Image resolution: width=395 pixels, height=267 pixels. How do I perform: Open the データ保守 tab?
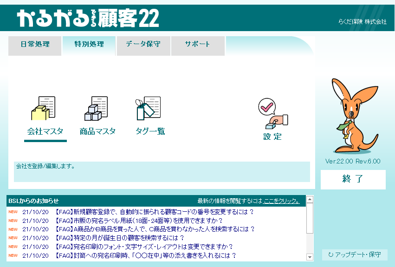[143, 46]
